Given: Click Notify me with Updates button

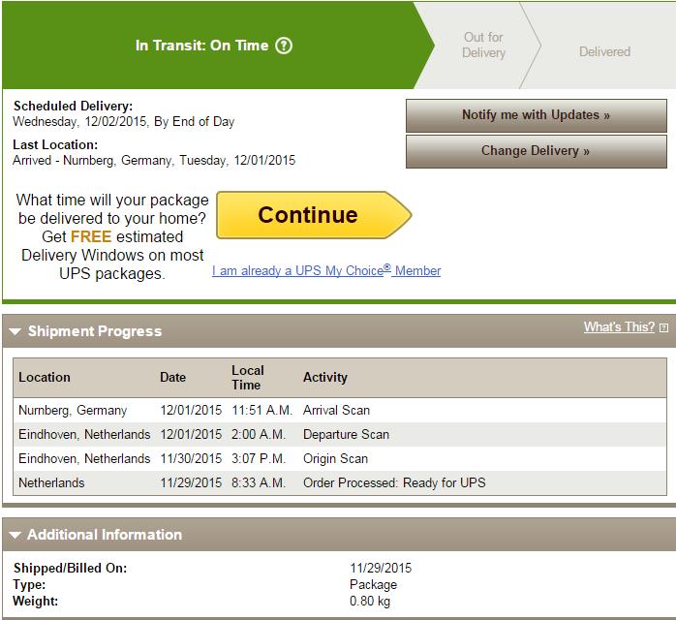Looking at the screenshot, I should 537,115.
